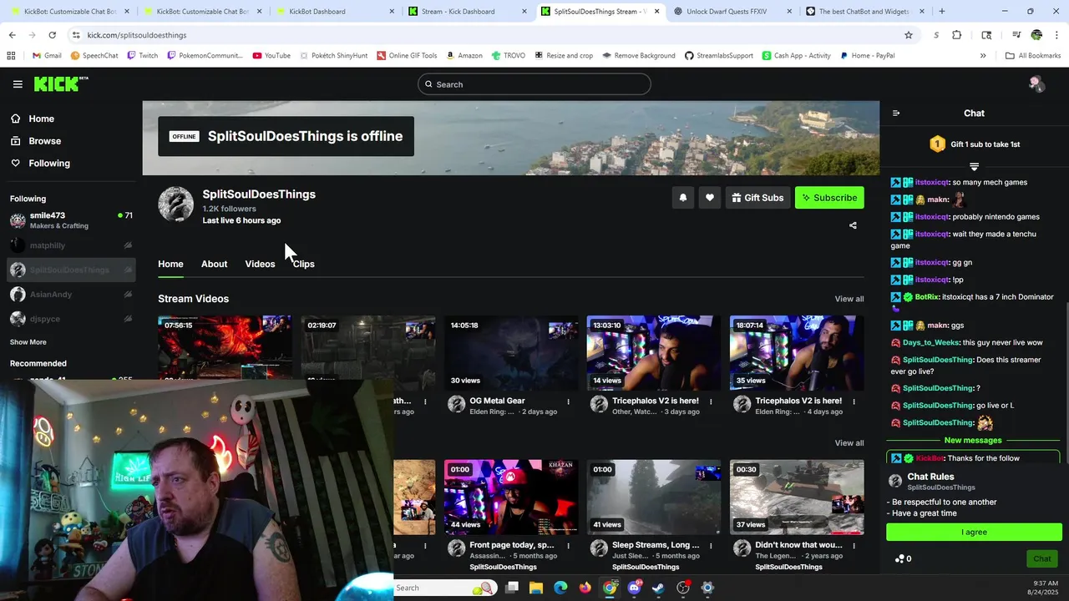Image resolution: width=1069 pixels, height=601 pixels.
Task: Open Discord from the taskbar
Action: click(x=634, y=588)
